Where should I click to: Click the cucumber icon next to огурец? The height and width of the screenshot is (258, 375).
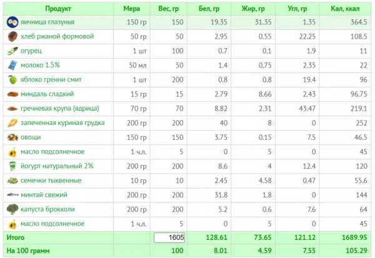[12, 51]
